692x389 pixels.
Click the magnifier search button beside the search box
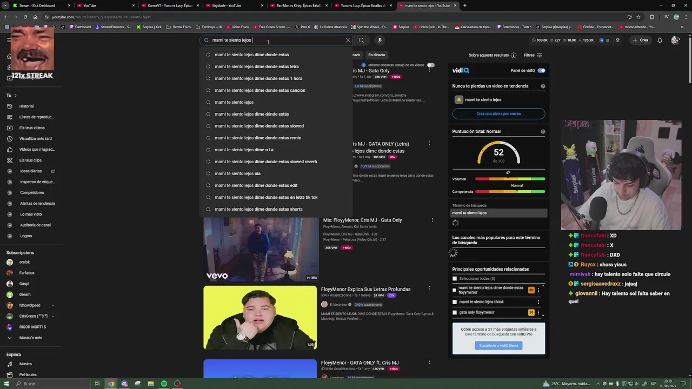tap(361, 40)
